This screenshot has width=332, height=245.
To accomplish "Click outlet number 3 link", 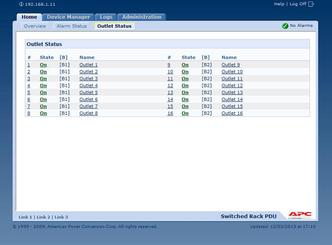I will (x=29, y=78).
